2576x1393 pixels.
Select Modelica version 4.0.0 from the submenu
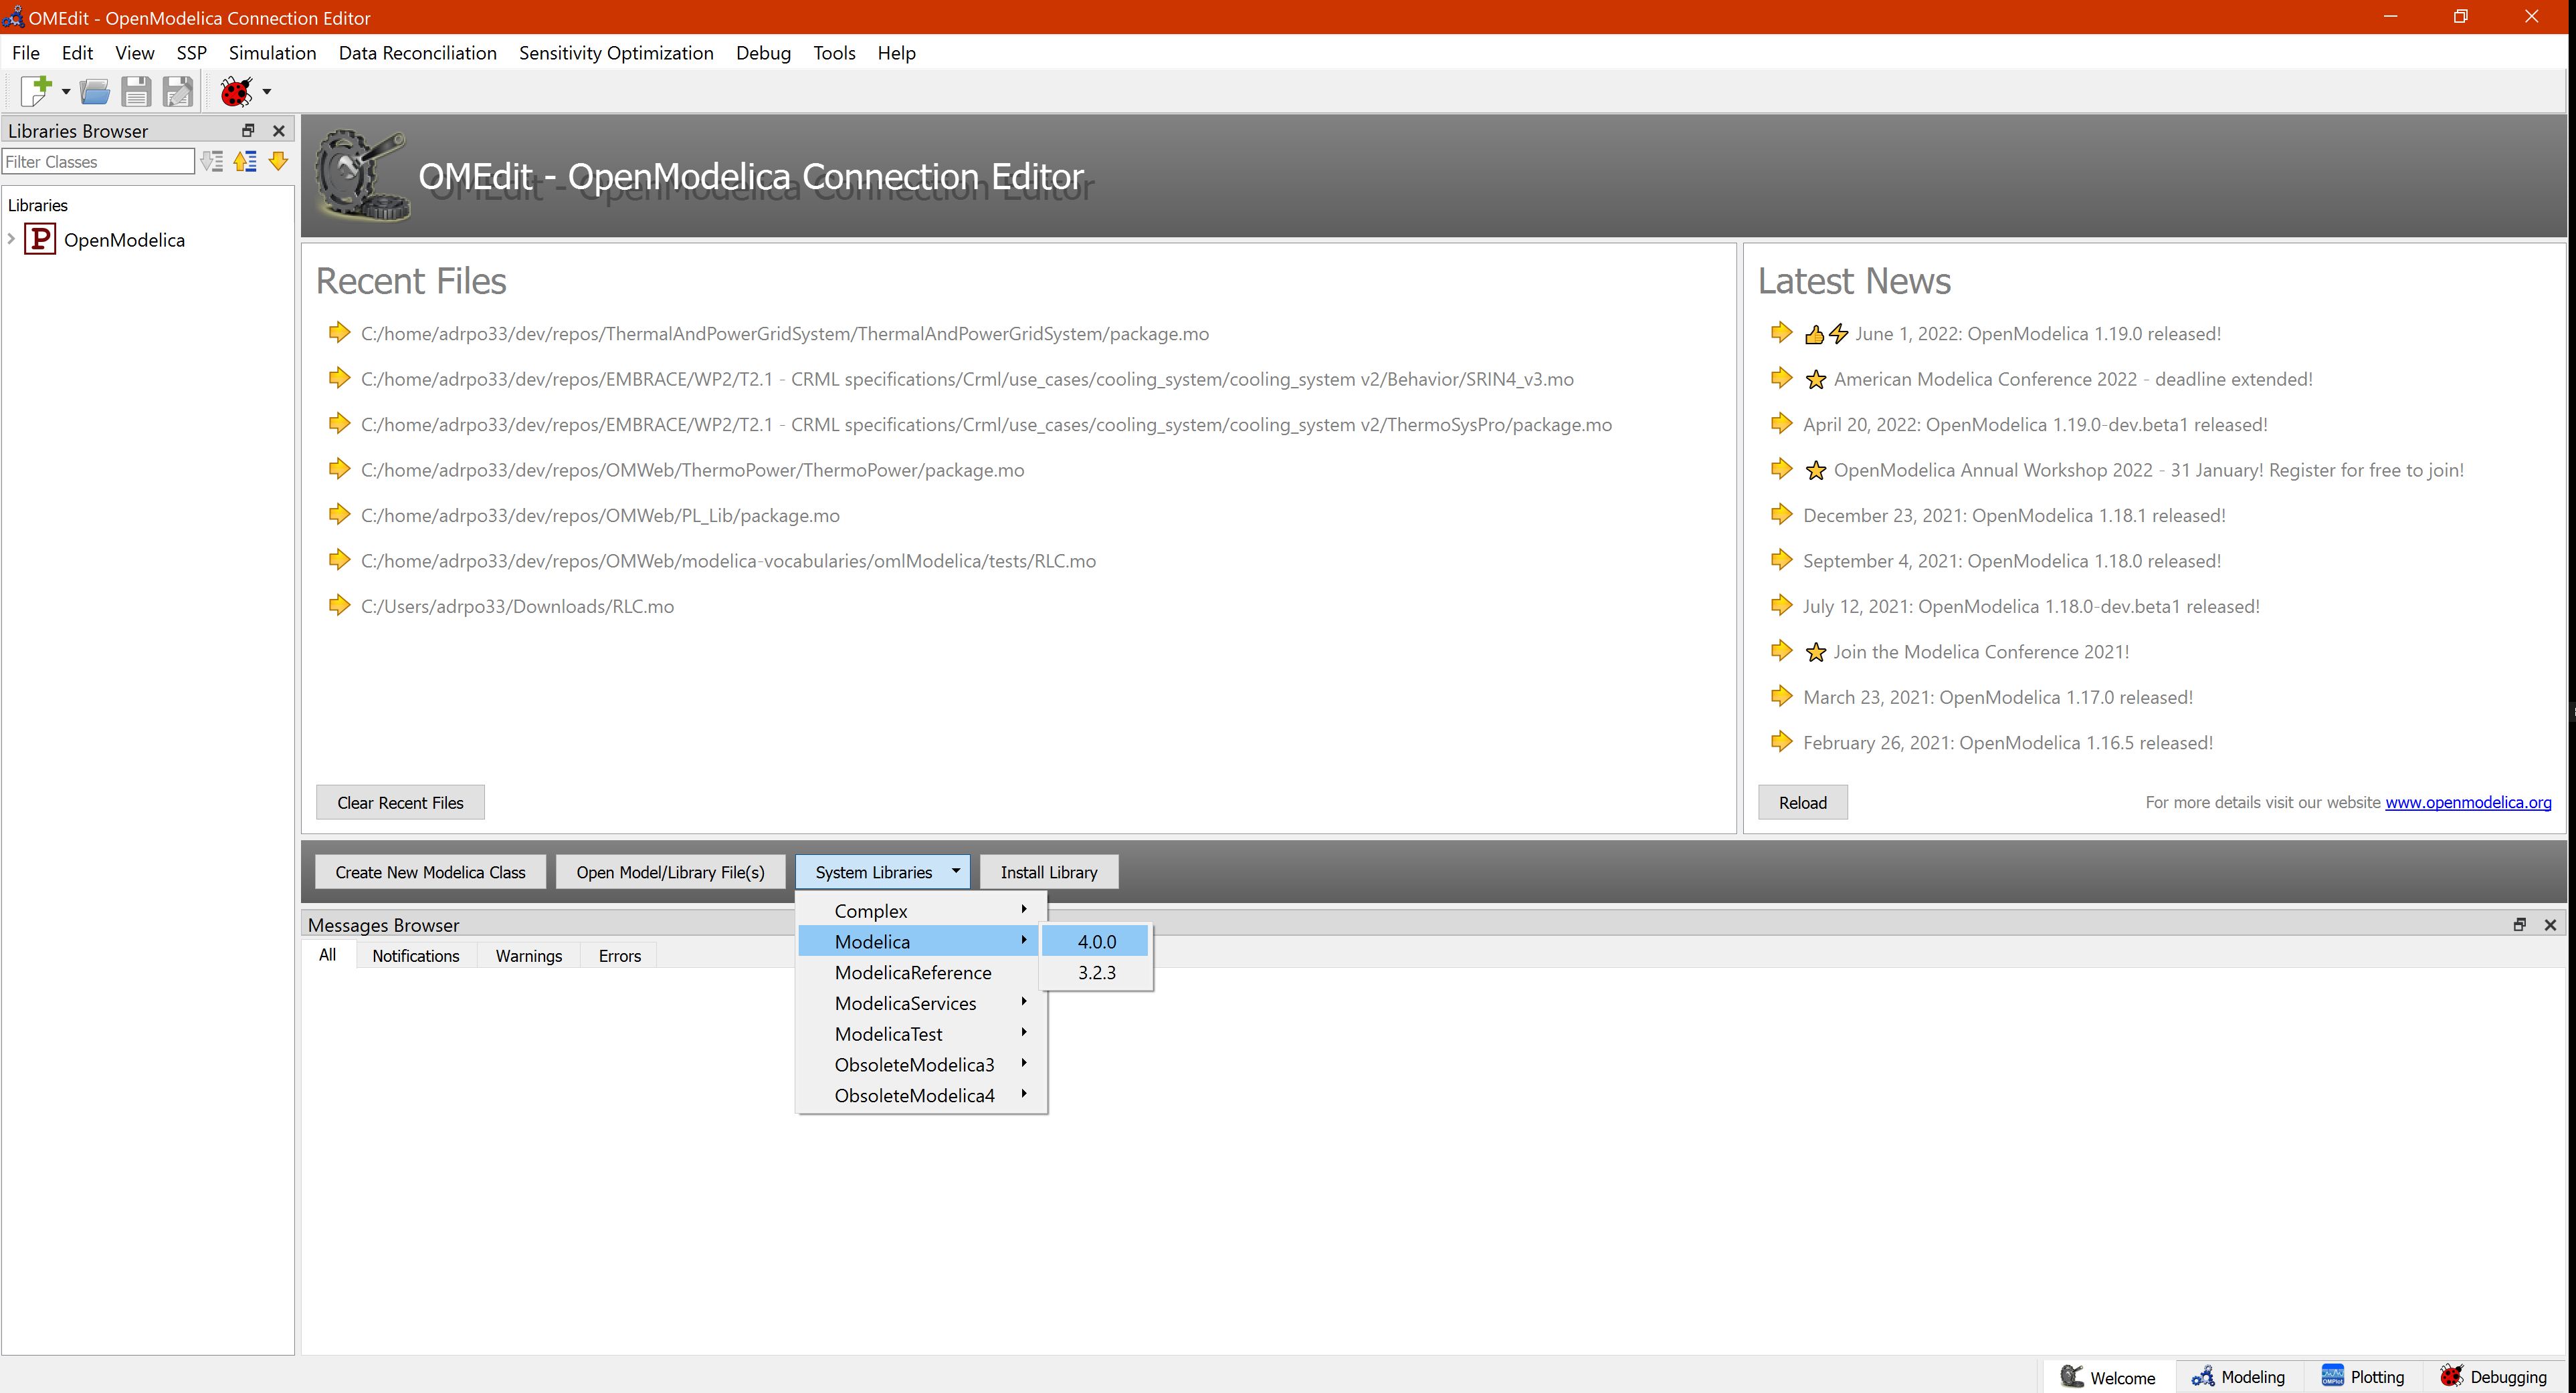click(x=1096, y=940)
